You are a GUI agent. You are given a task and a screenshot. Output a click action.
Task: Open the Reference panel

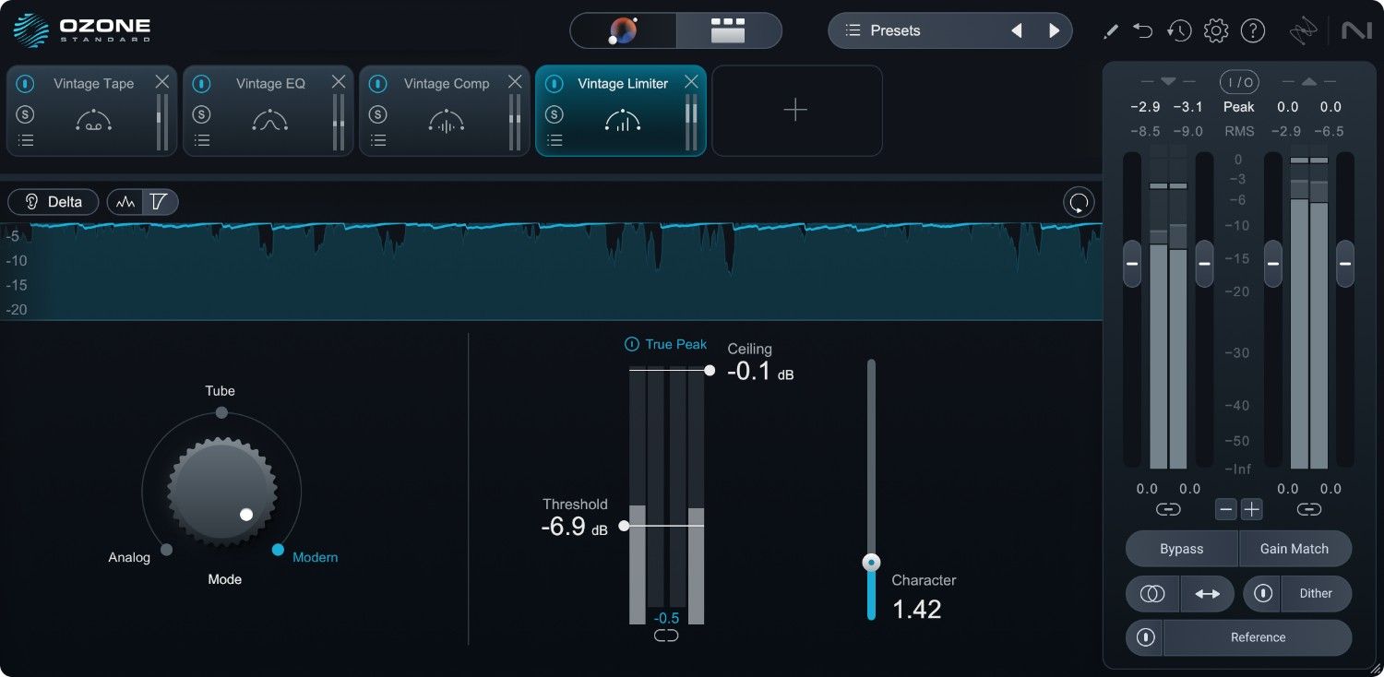coord(1258,637)
